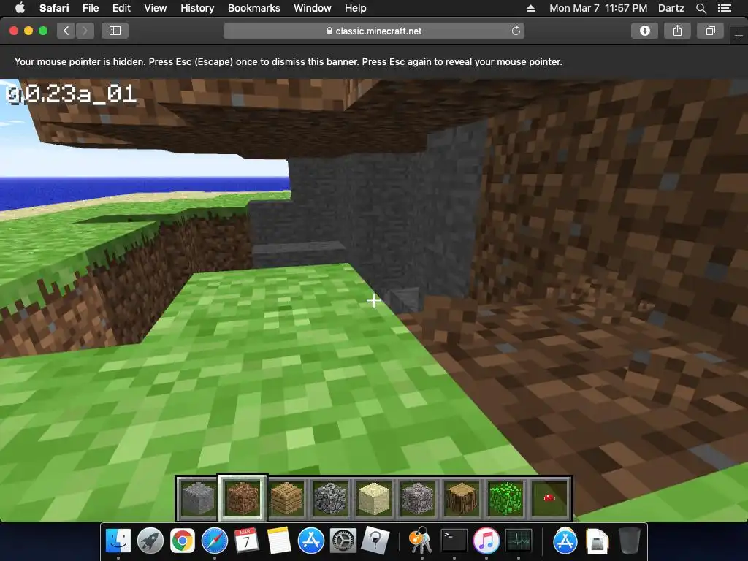Screen dimensions: 748x561
Task: Select the red mushroom in the hotbar
Action: (549, 498)
